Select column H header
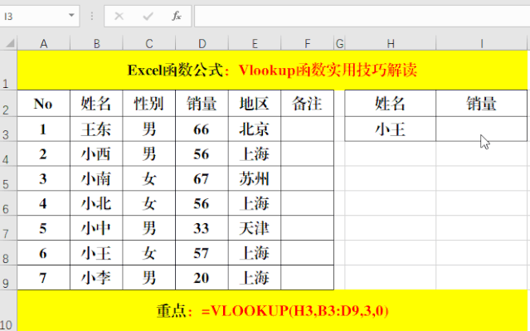Viewport: 530px width, 331px height. [x=391, y=43]
